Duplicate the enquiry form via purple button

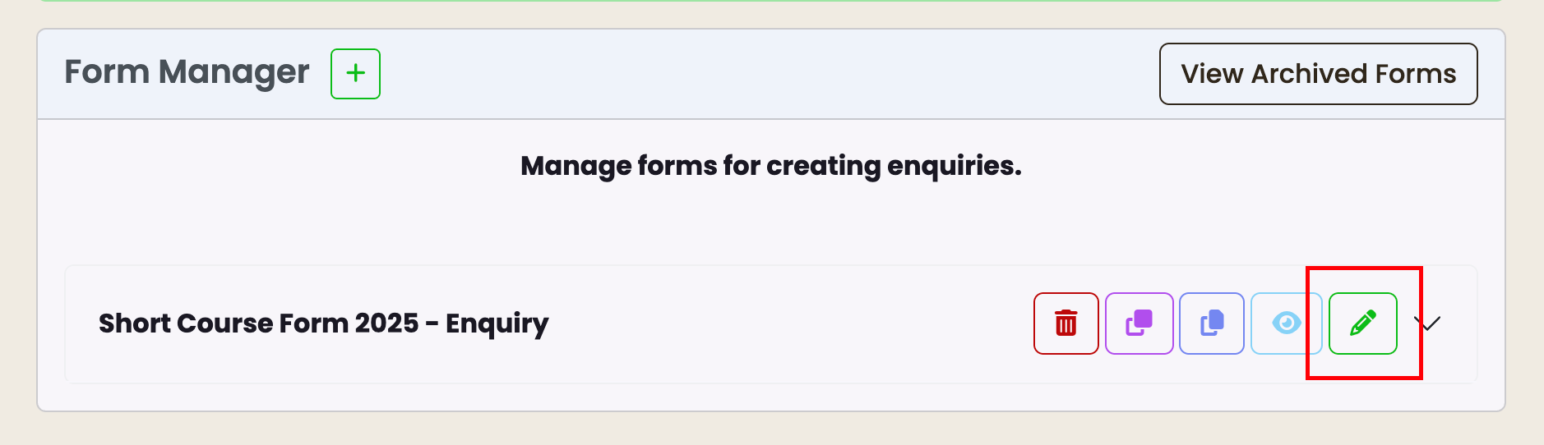point(1140,323)
